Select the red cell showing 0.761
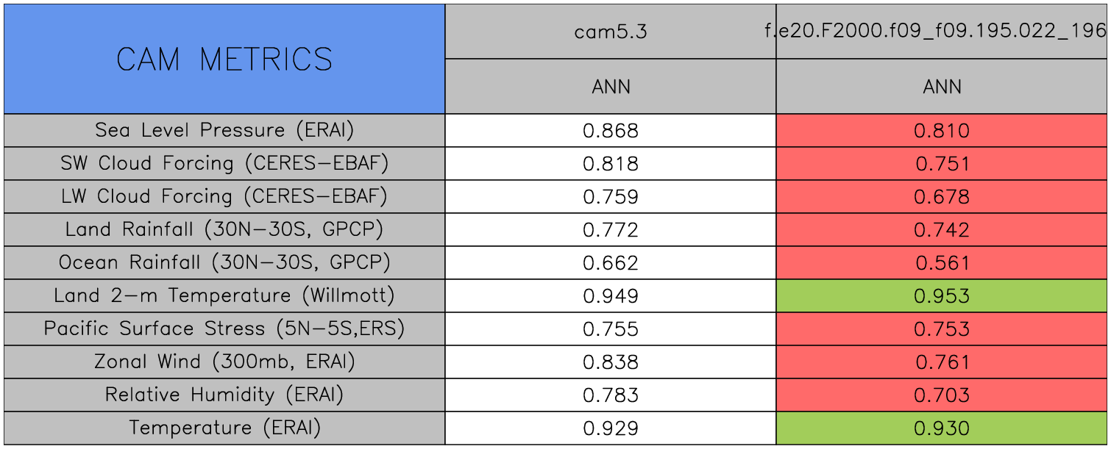 tap(942, 362)
